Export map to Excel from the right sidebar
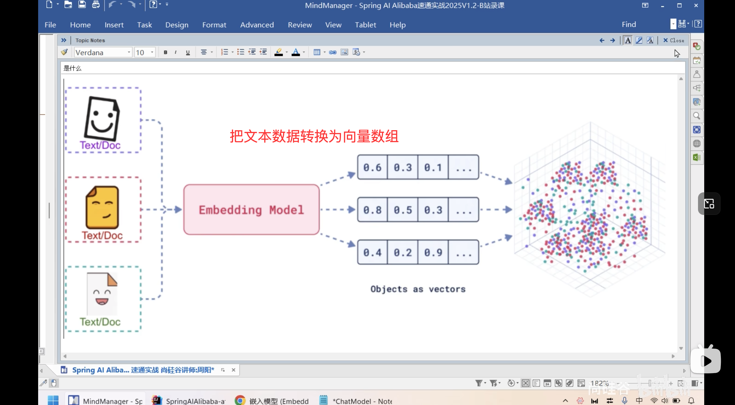Viewport: 735px width, 405px height. pyautogui.click(x=697, y=157)
